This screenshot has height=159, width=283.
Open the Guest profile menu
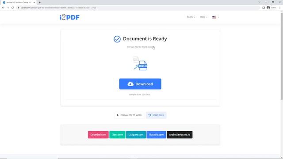271,8
